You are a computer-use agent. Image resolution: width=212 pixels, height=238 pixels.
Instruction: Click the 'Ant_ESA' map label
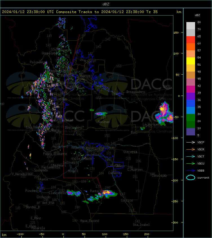pyautogui.click(x=48, y=203)
